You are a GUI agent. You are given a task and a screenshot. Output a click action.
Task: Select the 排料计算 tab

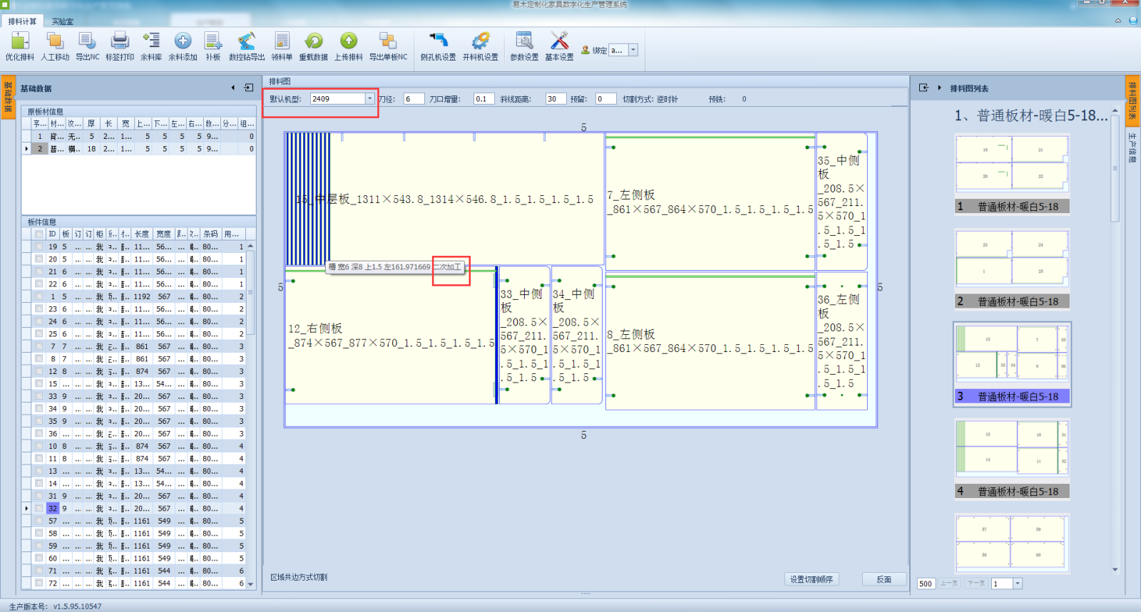(22, 21)
